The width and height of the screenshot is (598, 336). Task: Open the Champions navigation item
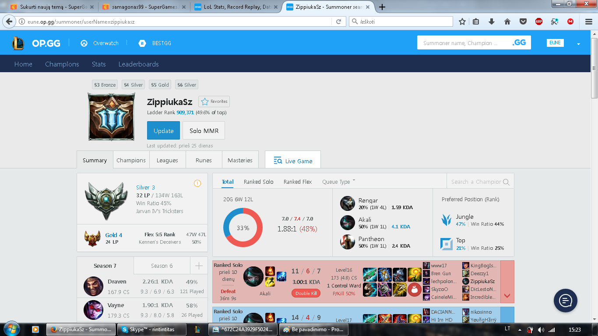62,64
